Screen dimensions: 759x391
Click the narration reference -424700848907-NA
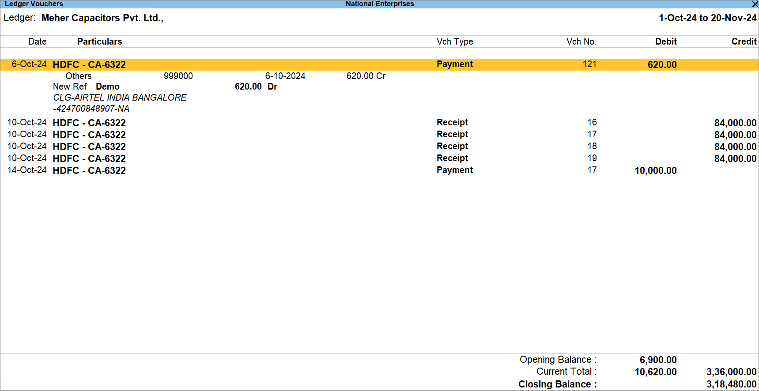click(x=91, y=109)
